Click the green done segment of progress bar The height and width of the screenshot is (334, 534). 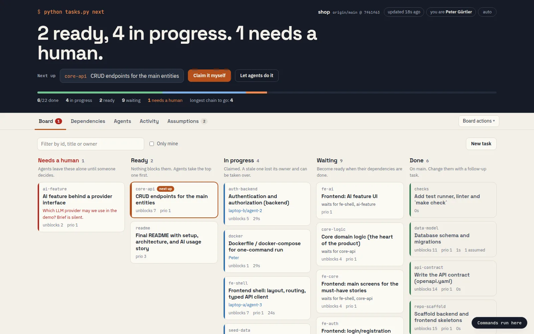[x=100, y=93]
